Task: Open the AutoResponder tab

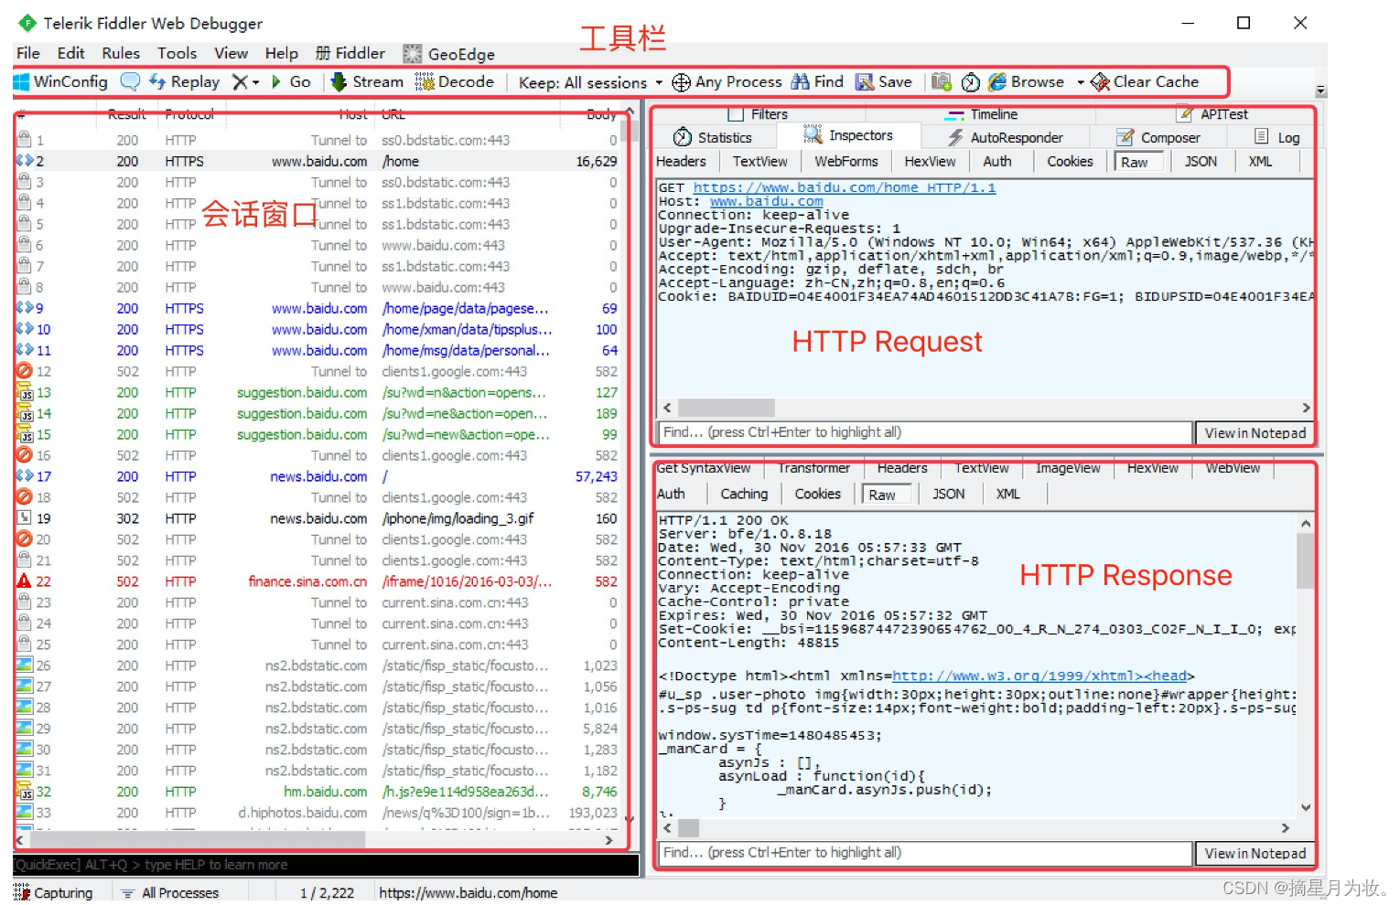Action: tap(1005, 137)
